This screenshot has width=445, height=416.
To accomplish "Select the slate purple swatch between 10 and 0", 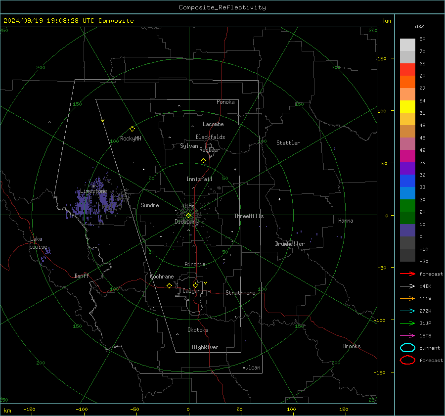I will click(x=407, y=231).
